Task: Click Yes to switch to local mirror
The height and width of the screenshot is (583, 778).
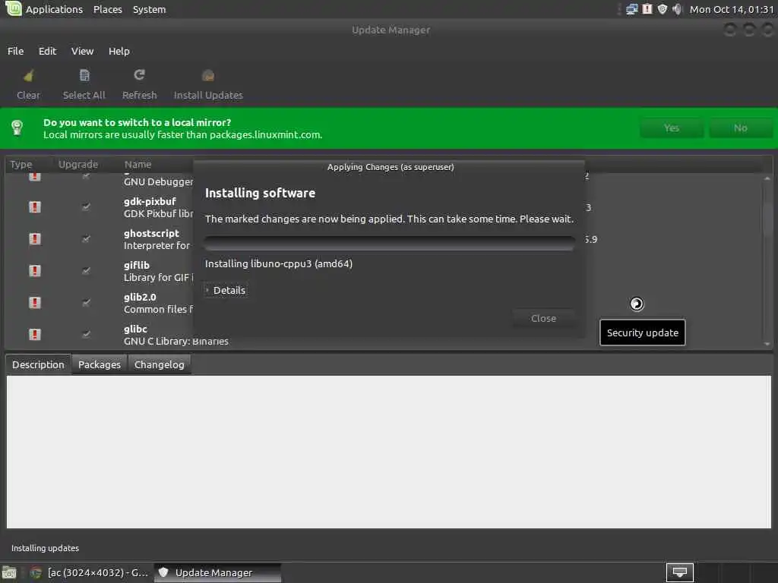Action: [672, 128]
